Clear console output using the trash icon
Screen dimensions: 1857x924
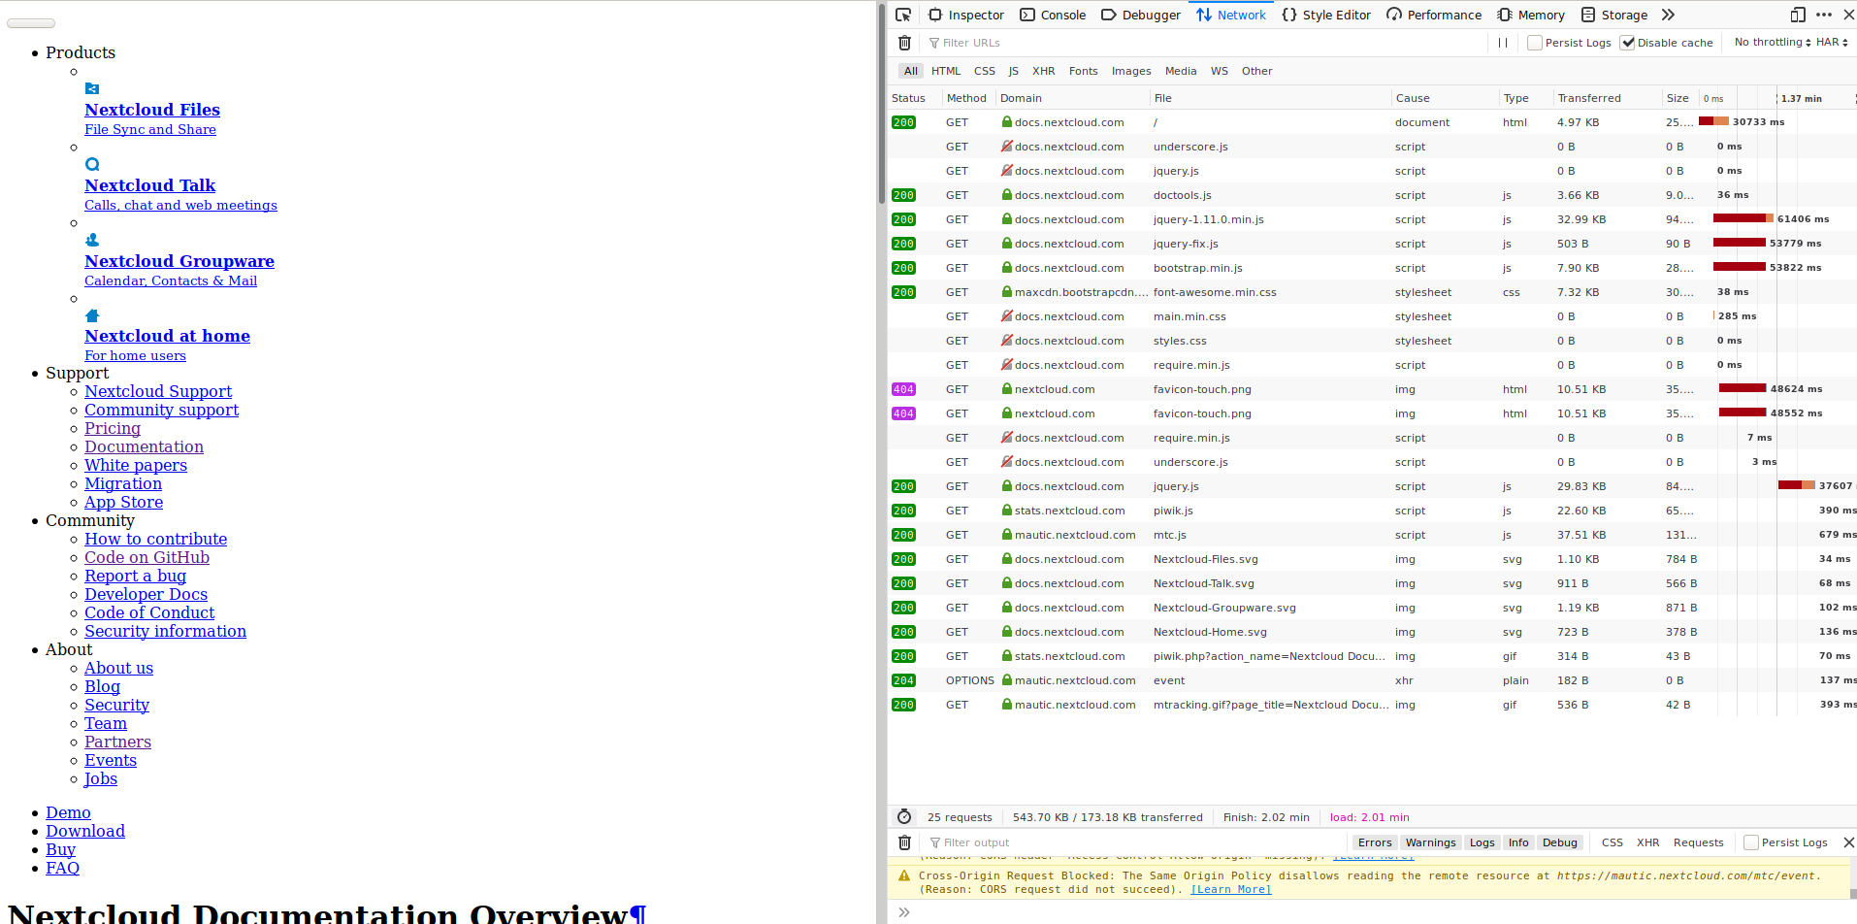[x=904, y=842]
